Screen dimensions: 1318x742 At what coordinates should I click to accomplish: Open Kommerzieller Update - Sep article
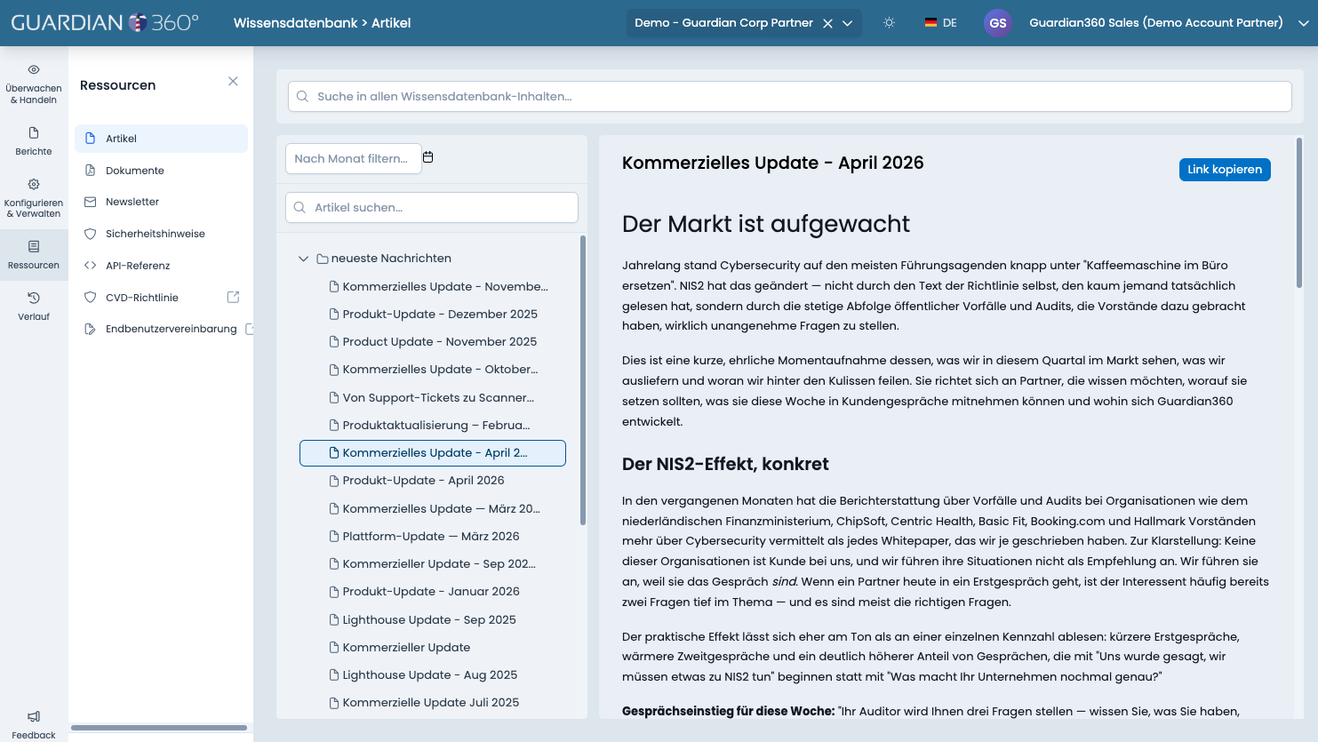[x=433, y=563]
